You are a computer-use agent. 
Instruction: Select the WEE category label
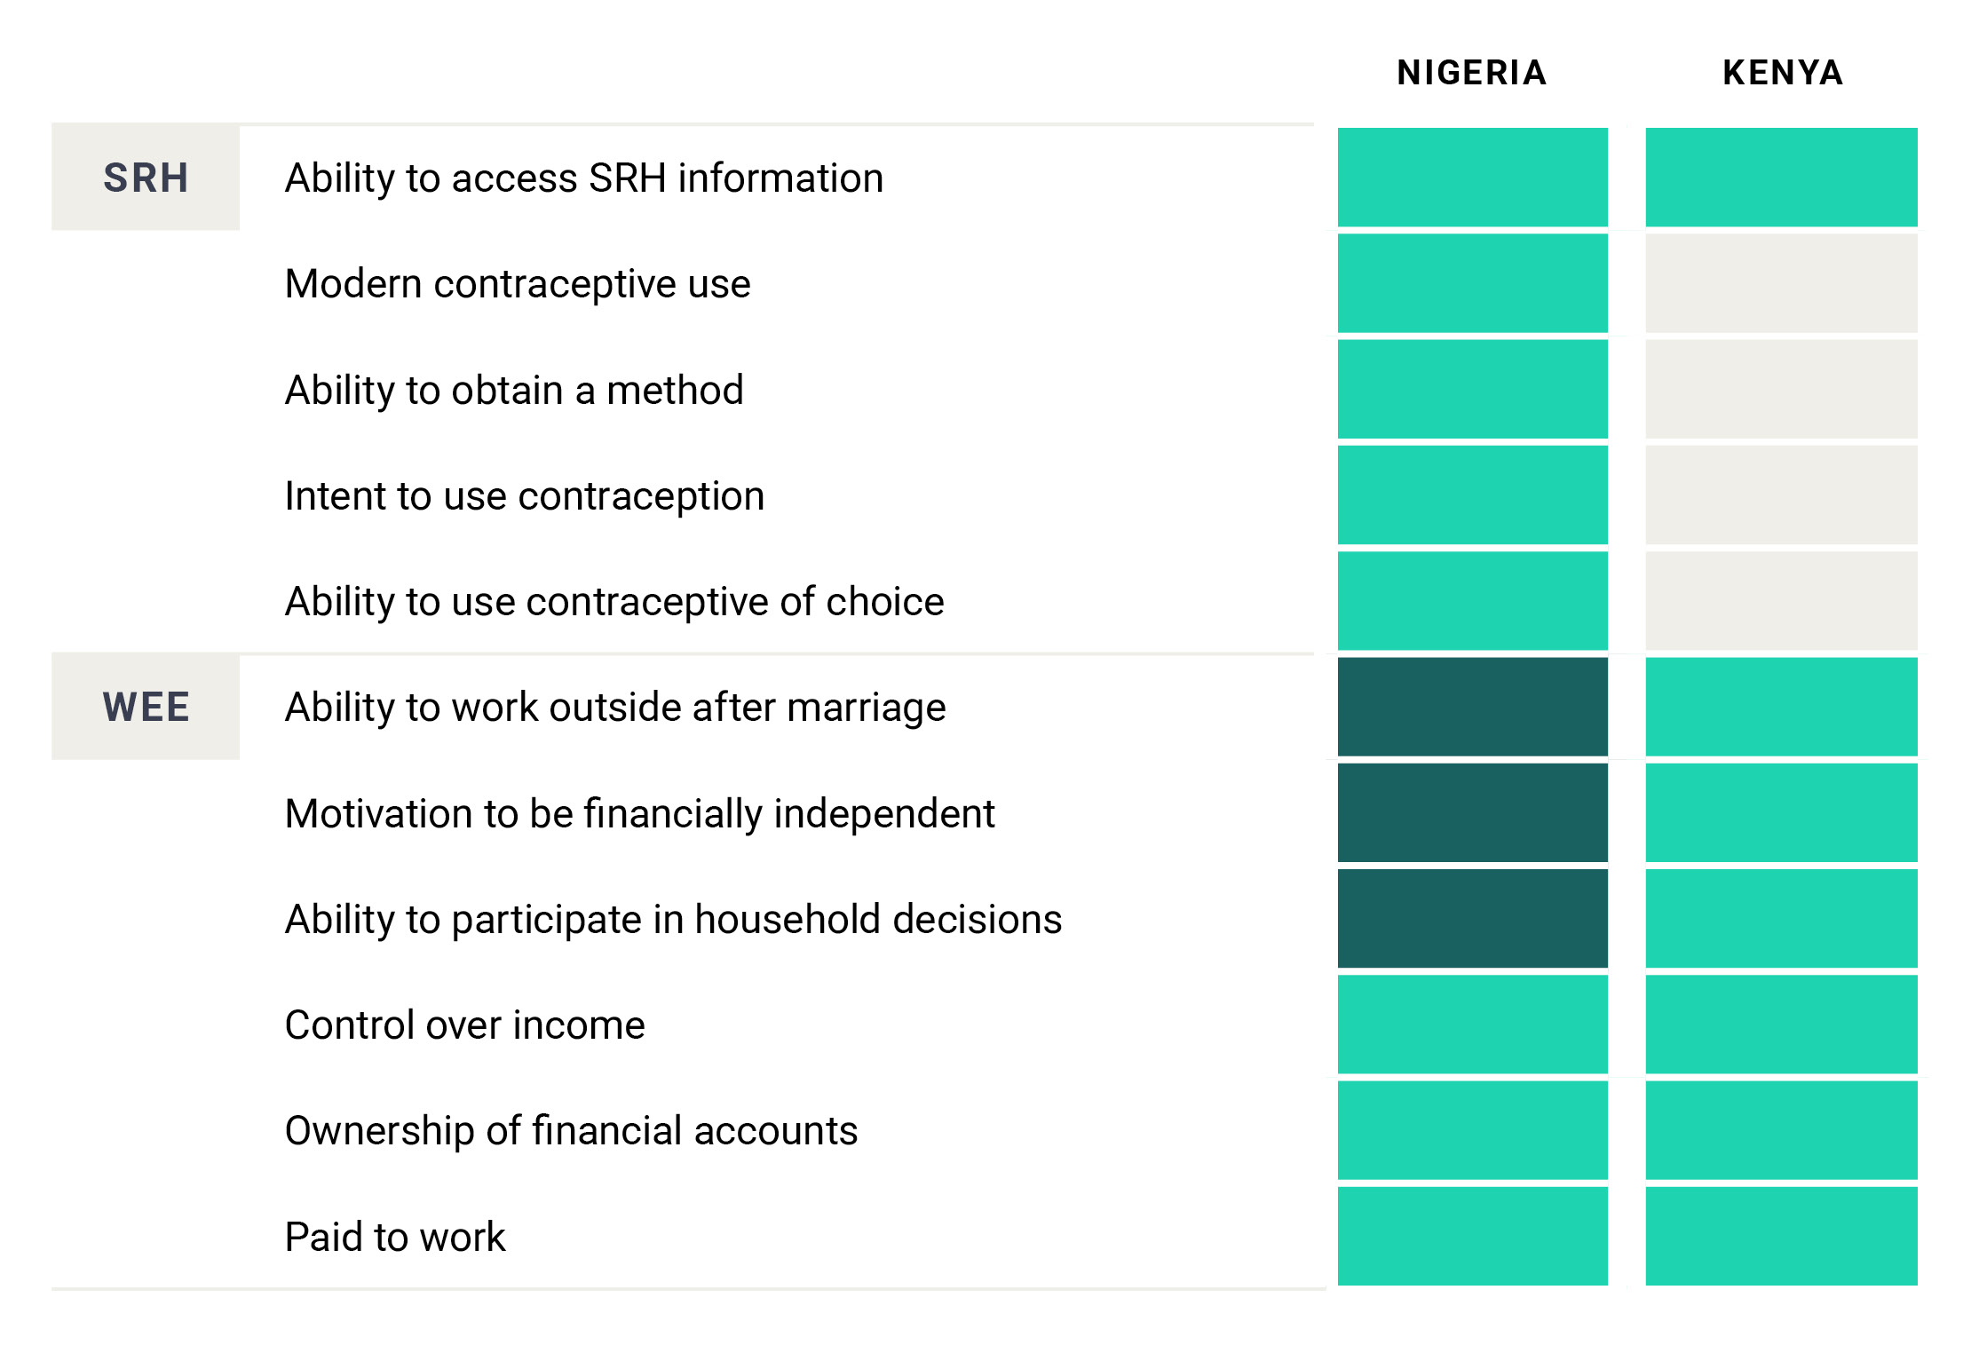coord(146,707)
